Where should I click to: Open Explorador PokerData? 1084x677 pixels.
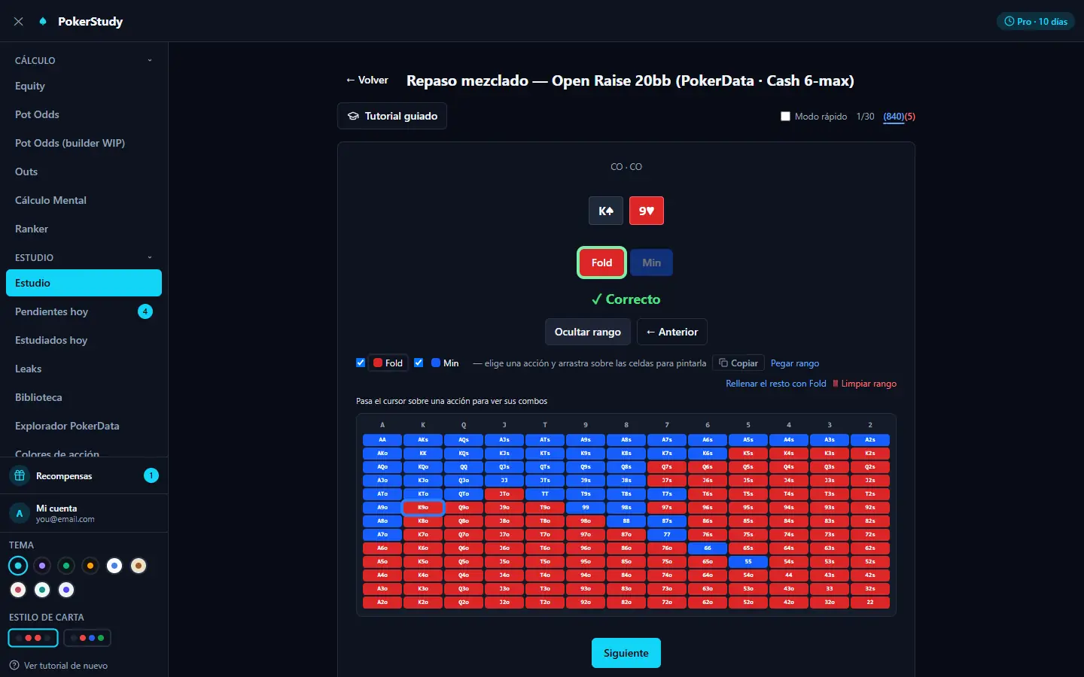pos(84,426)
